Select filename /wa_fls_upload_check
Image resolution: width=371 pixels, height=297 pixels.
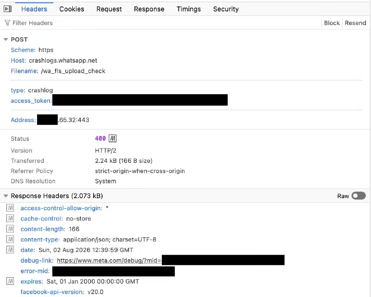coord(73,71)
